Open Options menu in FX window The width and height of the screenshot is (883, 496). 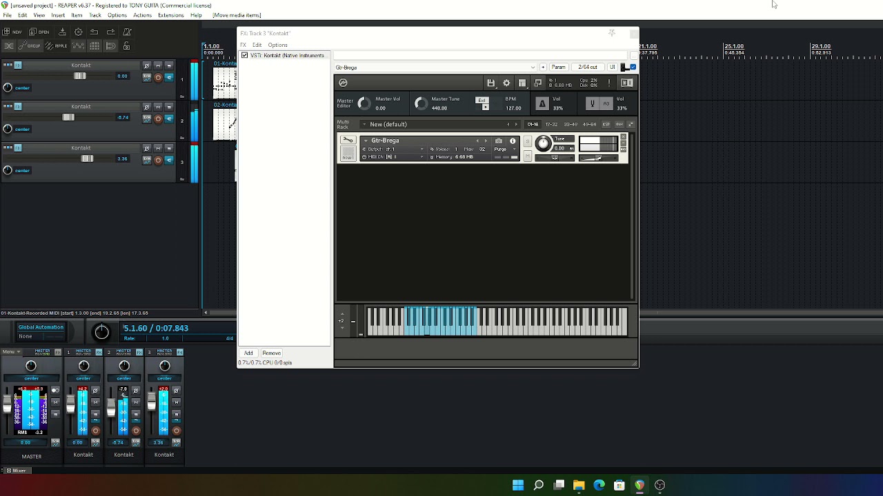click(277, 45)
